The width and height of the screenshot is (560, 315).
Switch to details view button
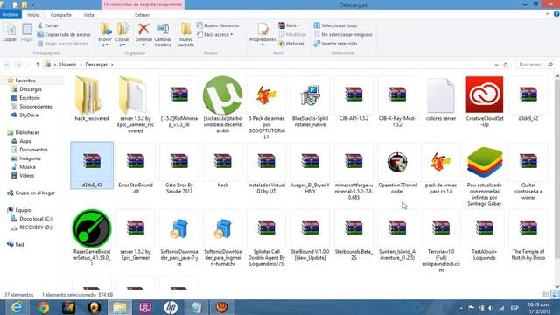pos(546,295)
